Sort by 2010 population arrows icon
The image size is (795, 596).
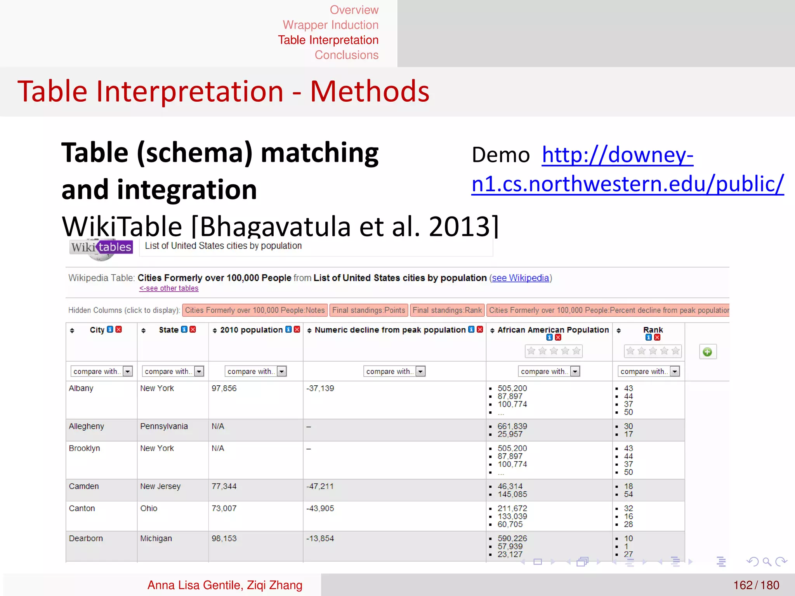215,331
